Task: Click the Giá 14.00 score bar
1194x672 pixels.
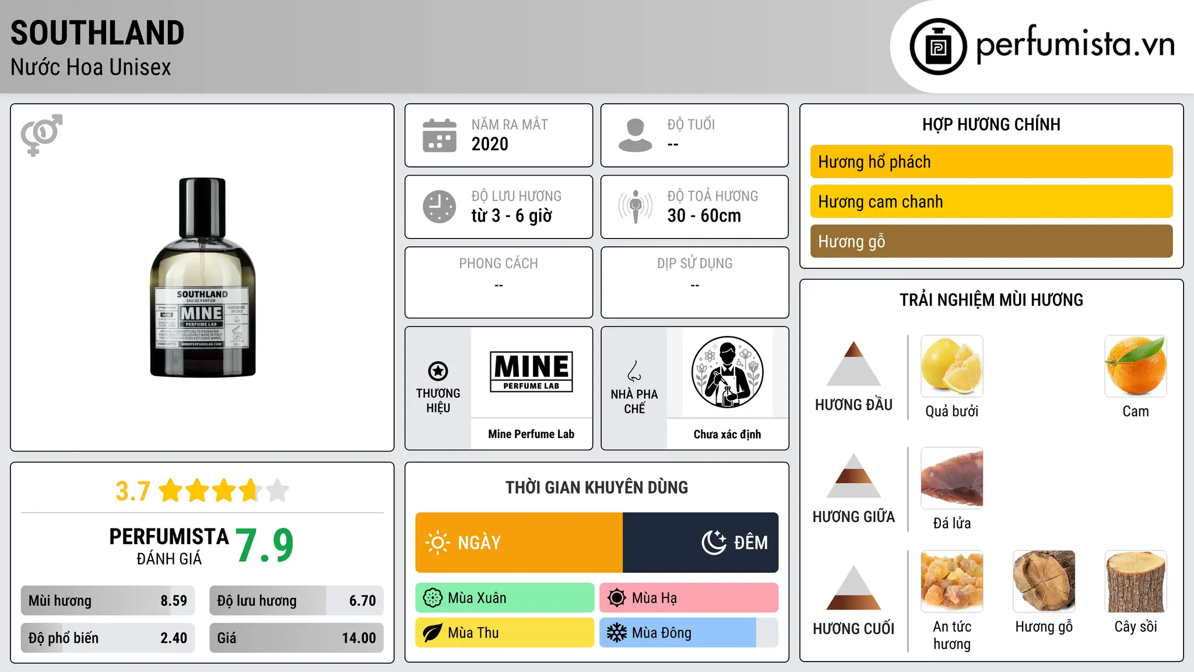Action: pos(296,638)
